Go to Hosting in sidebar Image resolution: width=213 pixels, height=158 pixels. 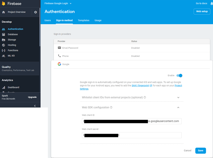tap(12, 45)
